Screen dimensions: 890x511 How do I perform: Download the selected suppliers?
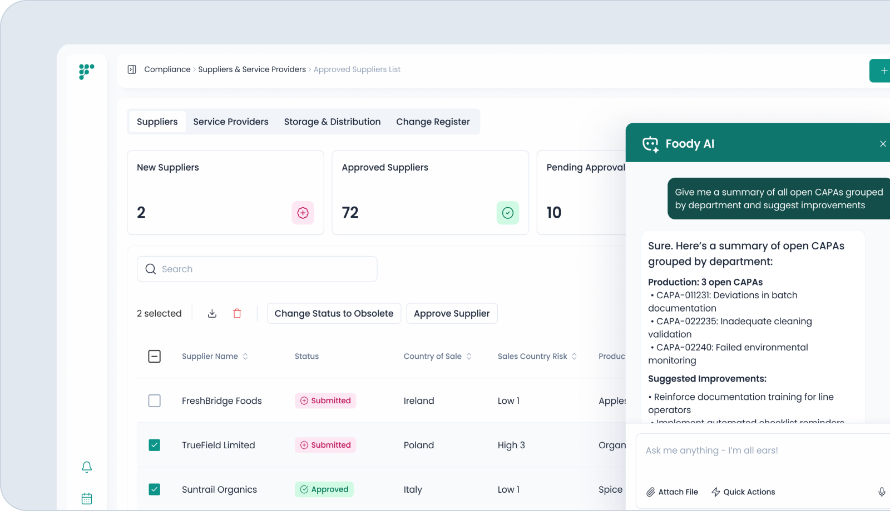point(212,313)
